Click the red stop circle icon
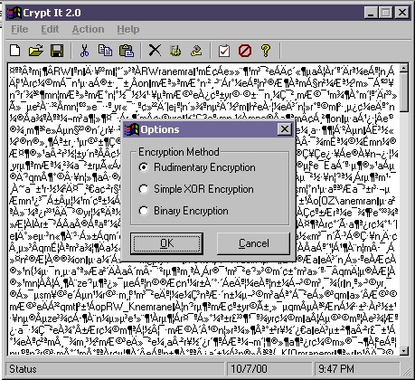Image resolution: width=415 pixels, height=380 pixels. [x=245, y=51]
